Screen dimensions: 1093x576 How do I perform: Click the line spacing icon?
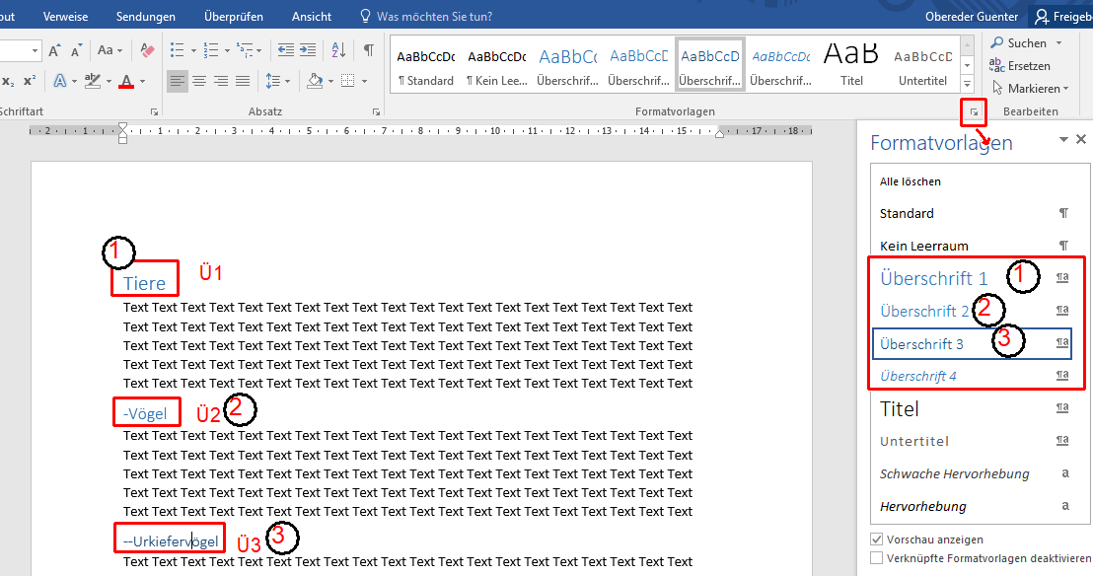point(272,82)
